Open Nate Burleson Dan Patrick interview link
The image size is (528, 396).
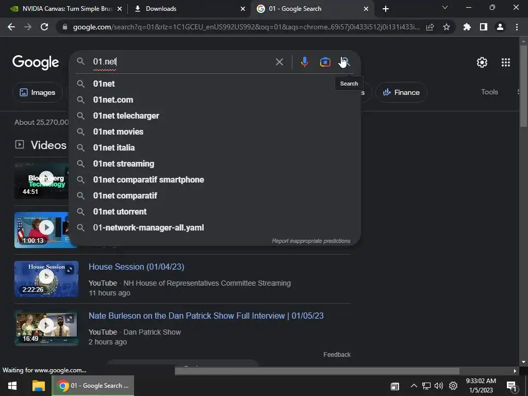click(x=206, y=316)
